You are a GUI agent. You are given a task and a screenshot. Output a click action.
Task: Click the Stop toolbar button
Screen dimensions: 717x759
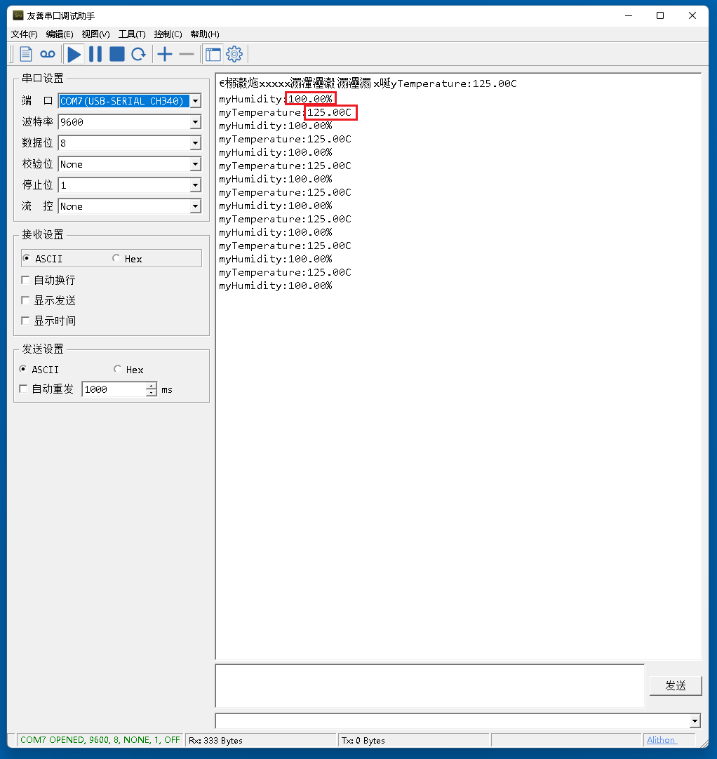click(x=116, y=54)
